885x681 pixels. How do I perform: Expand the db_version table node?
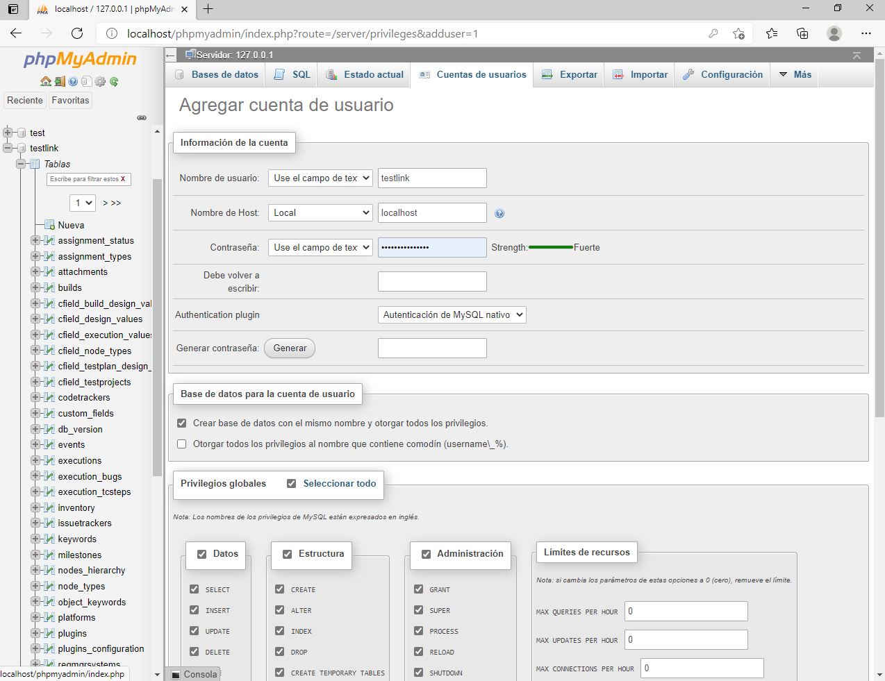tap(35, 429)
